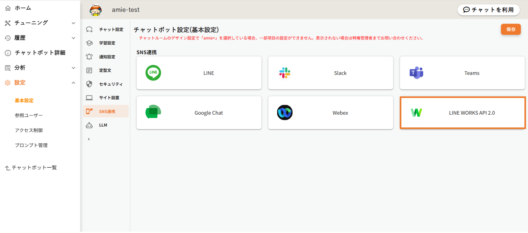Click the チャットを利用 button

[488, 10]
